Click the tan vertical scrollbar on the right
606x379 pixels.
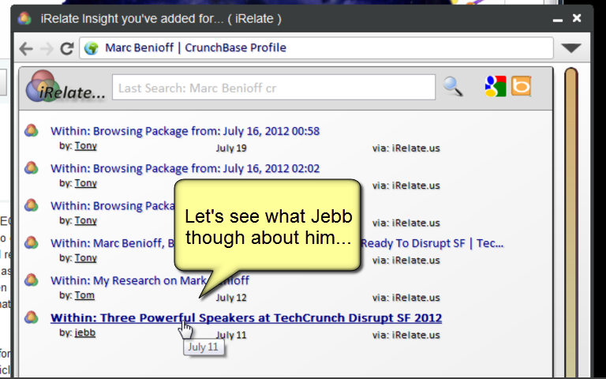point(571,223)
